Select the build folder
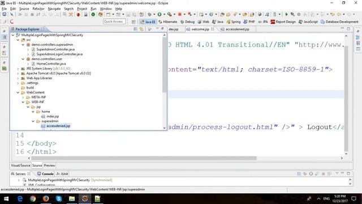Screen dimensions: 362x204 [30, 88]
